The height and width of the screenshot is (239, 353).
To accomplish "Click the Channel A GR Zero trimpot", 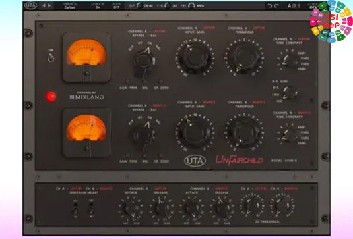I will 161,82.
